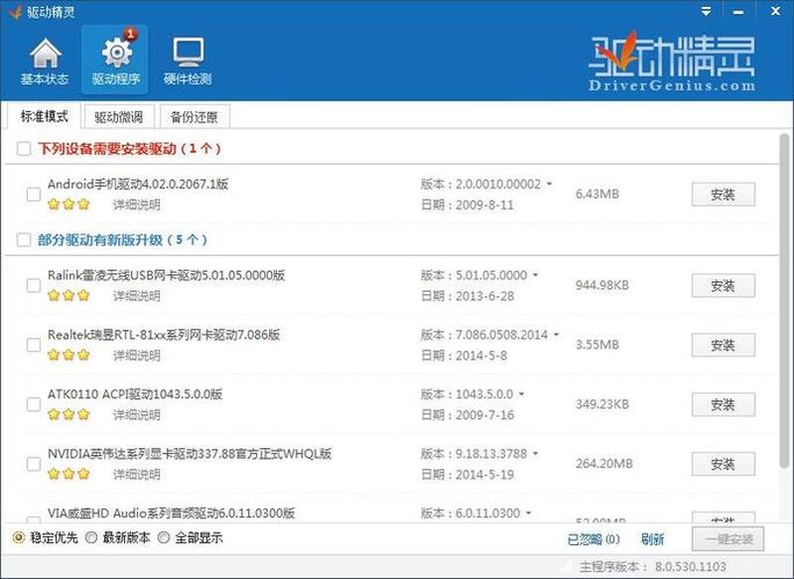Click 安装 for the ATK0110 ACPI驱动

coord(724,405)
